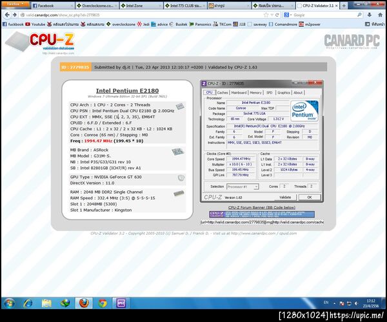This screenshot has width=387, height=322.
Task: Show hidden tray icons arrow
Action: (x=335, y=303)
